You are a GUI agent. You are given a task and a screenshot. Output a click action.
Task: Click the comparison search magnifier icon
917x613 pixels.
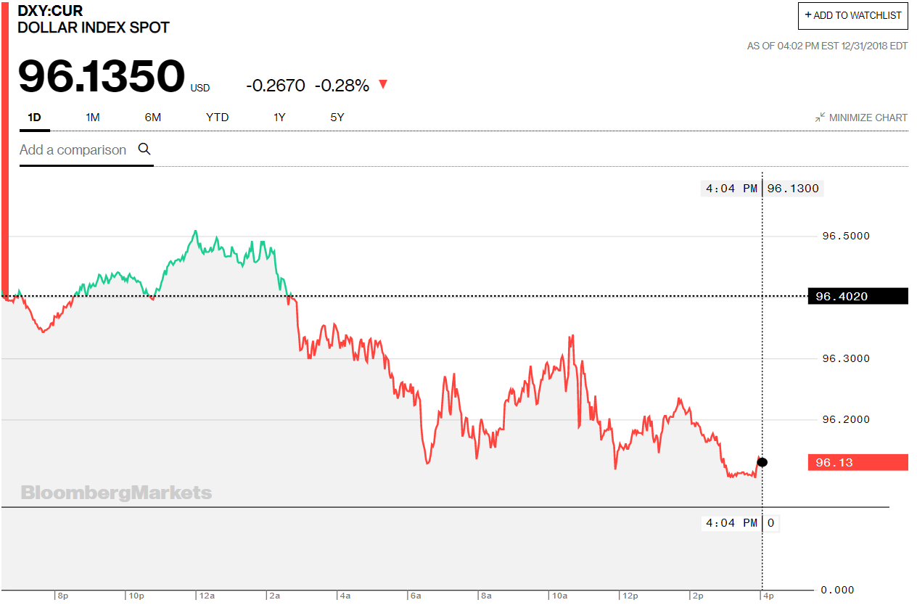(x=144, y=149)
